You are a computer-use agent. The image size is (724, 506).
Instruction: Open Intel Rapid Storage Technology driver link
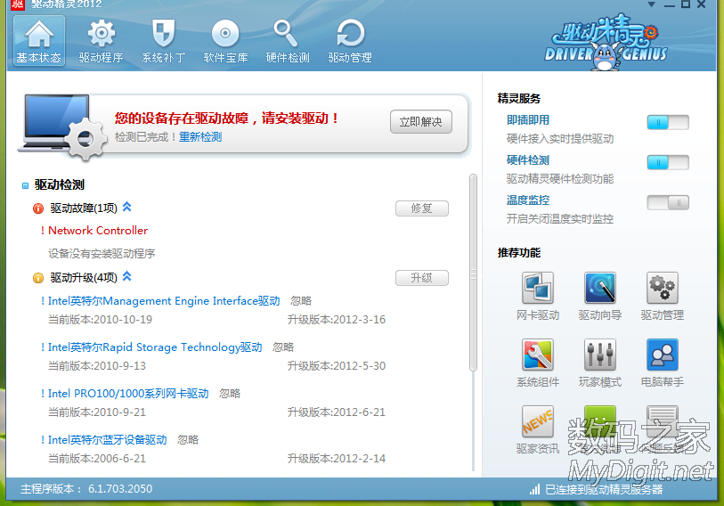point(155,347)
